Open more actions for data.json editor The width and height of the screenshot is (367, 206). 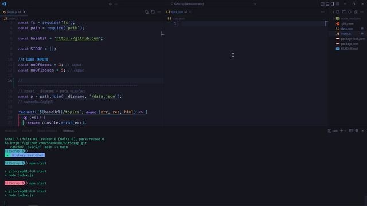(x=323, y=12)
